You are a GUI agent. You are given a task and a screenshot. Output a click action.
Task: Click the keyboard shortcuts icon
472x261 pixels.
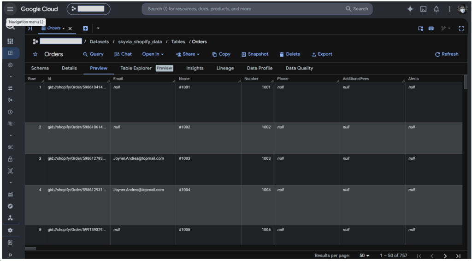coord(431,28)
